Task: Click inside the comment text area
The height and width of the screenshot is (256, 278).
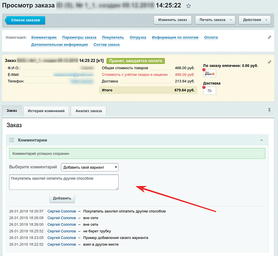Action: coord(64,182)
